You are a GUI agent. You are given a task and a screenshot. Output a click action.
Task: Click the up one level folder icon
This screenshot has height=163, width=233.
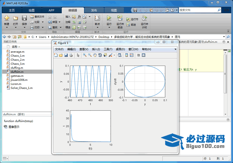pyautogui.click(x=14, y=37)
